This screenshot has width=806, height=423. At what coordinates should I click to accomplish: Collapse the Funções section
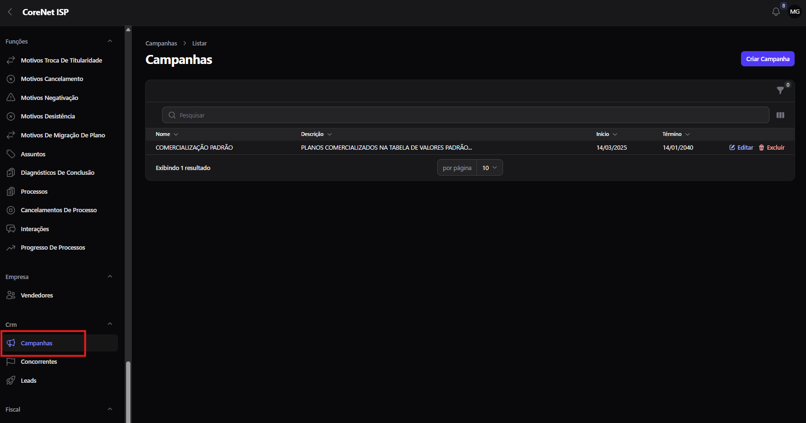click(x=110, y=41)
